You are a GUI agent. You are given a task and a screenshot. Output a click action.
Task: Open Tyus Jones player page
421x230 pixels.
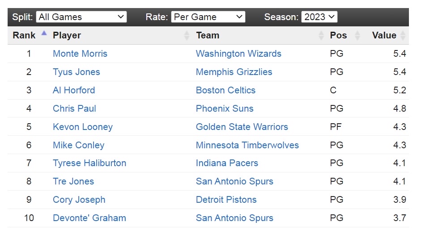(77, 72)
